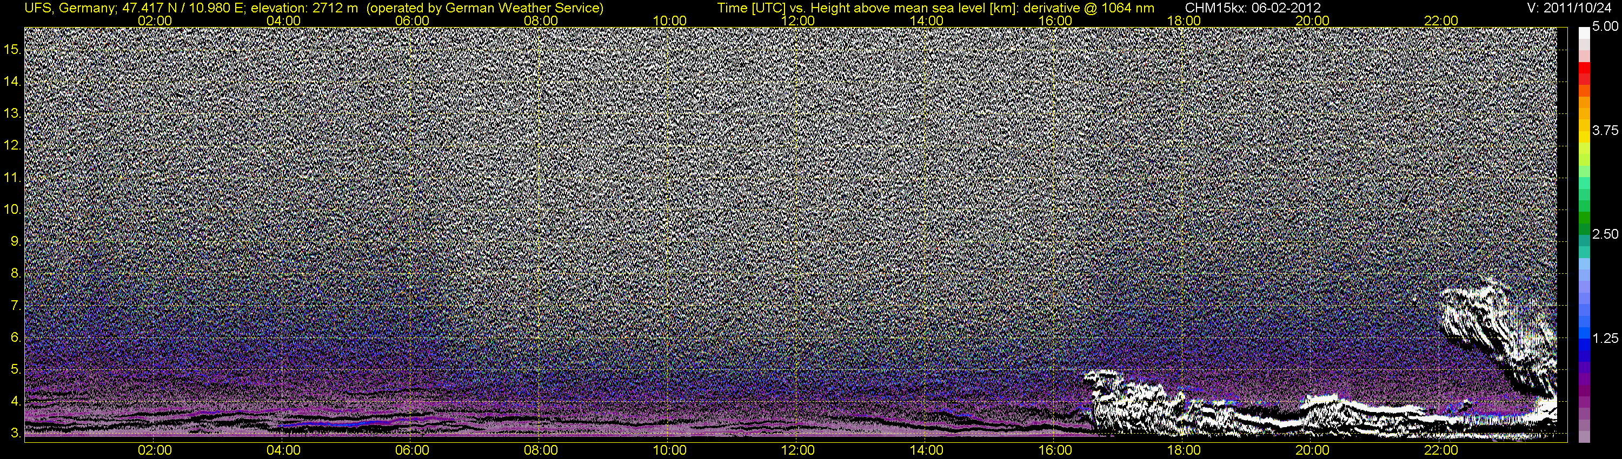Click the "derivative @ 1064 nm" title text
1622x459 pixels.
(1089, 8)
